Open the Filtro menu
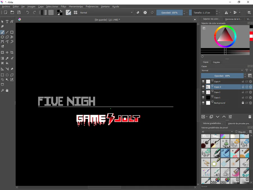Screen dimensions: 253x190 [64, 6]
